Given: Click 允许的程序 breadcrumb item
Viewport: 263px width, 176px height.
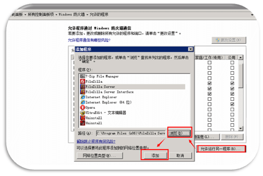Looking at the screenshot, I should pyautogui.click(x=99, y=15).
